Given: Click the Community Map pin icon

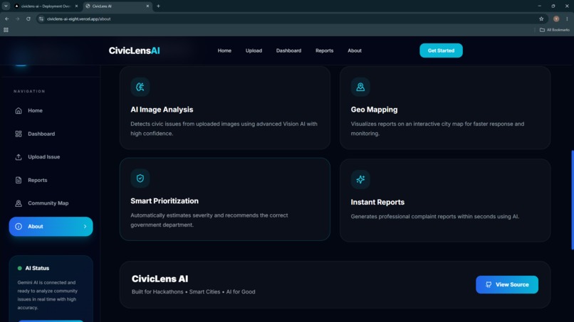Looking at the screenshot, I should pyautogui.click(x=19, y=203).
